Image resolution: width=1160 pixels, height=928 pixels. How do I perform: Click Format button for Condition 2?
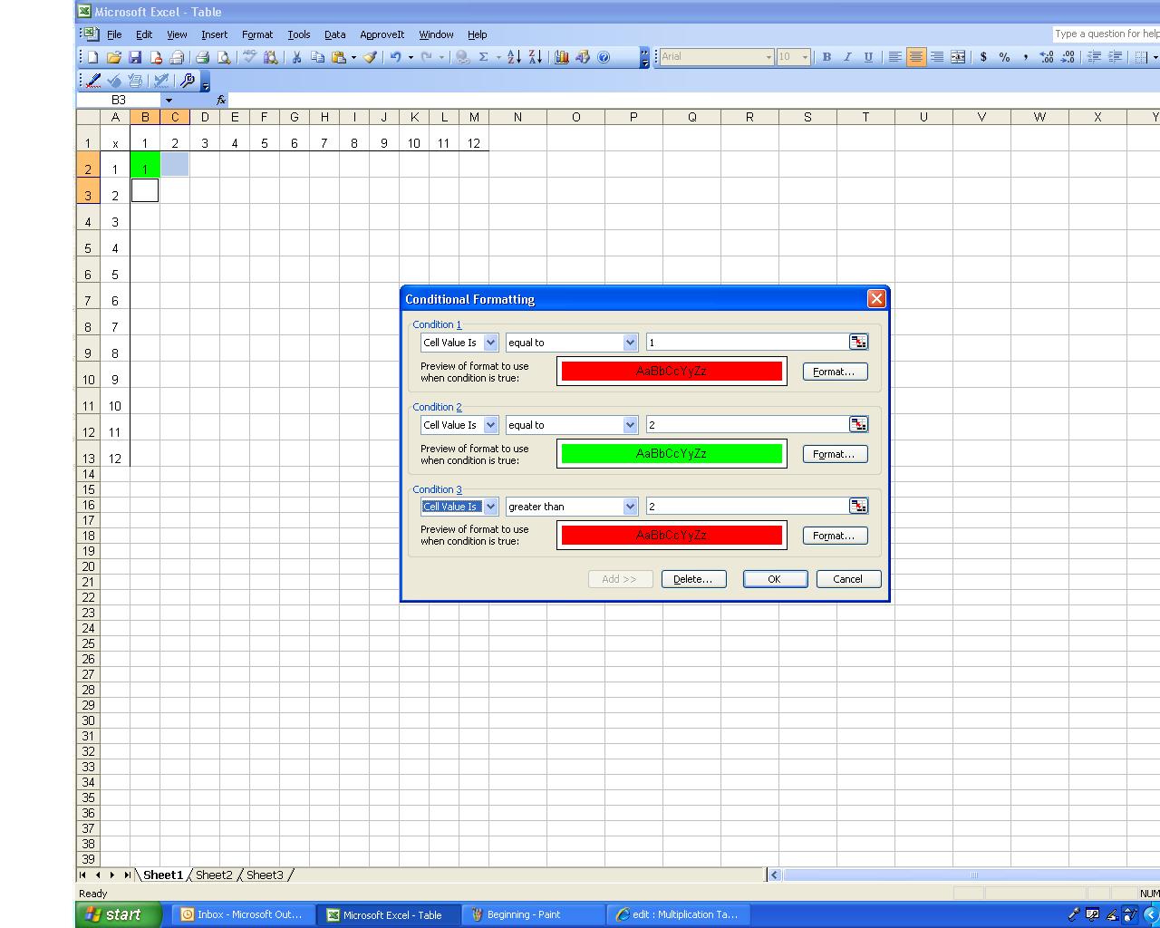[835, 454]
